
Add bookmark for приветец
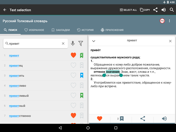(81, 65)
